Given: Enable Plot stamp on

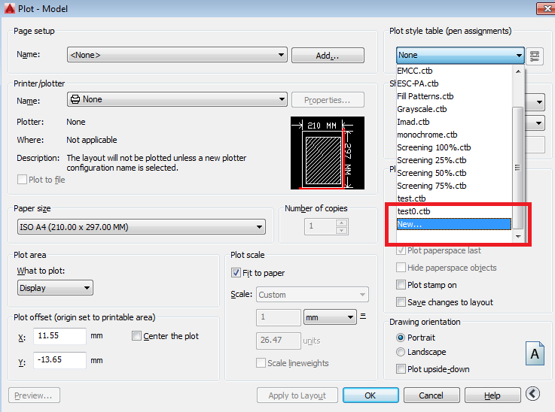Looking at the screenshot, I should (401, 285).
